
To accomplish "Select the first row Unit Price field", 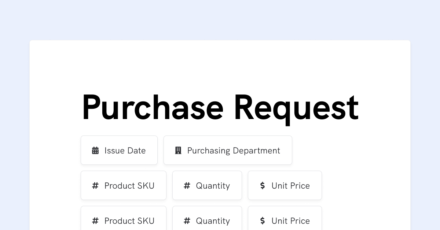I will [285, 185].
